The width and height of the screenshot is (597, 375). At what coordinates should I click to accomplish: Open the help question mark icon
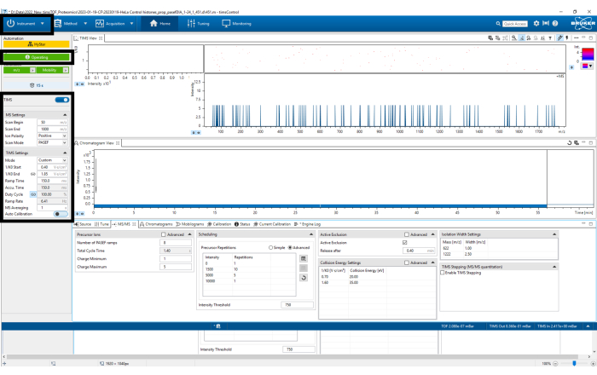[555, 24]
